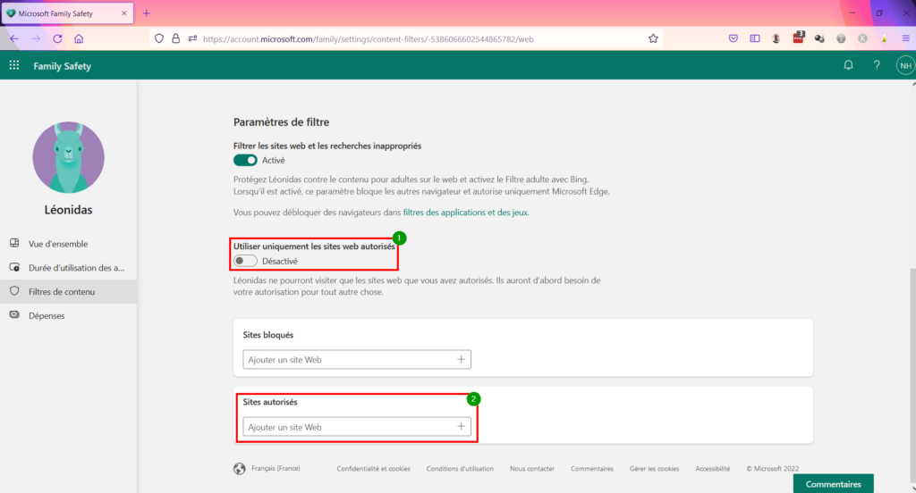916x493 pixels.
Task: Open the site permissions icon in address bar
Action: click(192, 38)
